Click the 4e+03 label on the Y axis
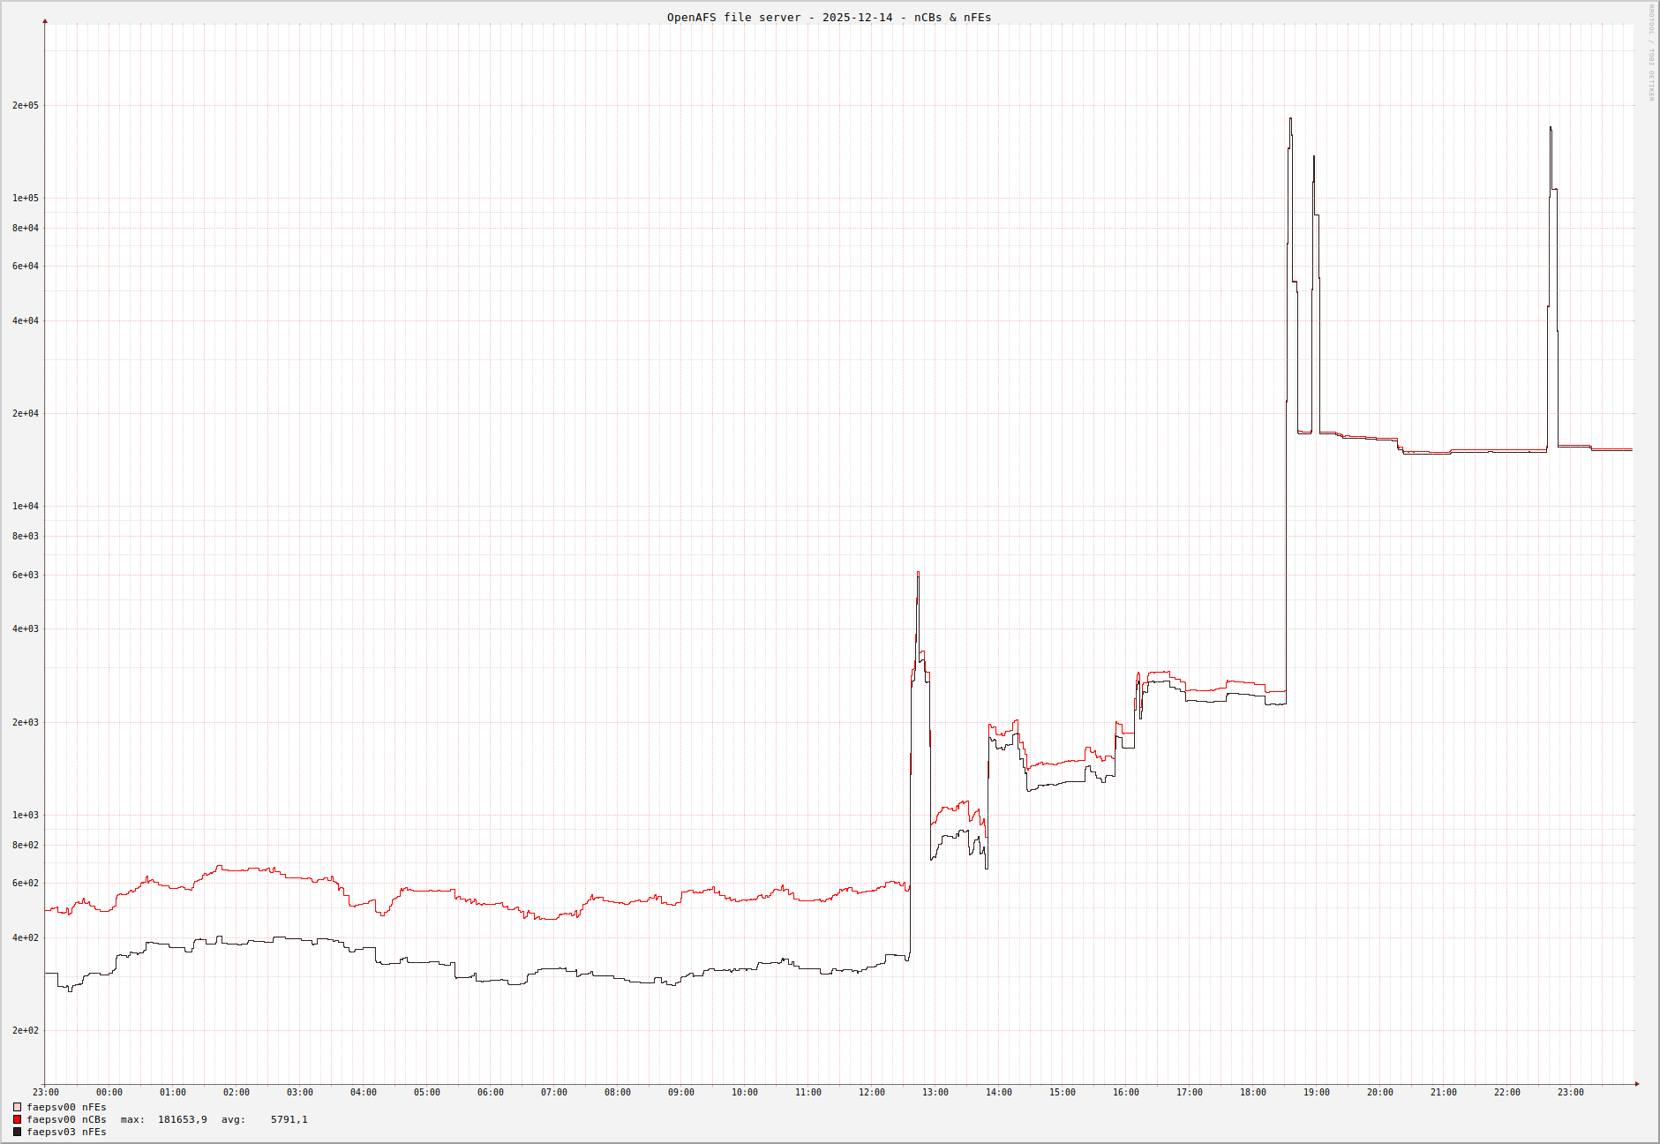Image resolution: width=1660 pixels, height=1144 pixels. pyautogui.click(x=26, y=629)
